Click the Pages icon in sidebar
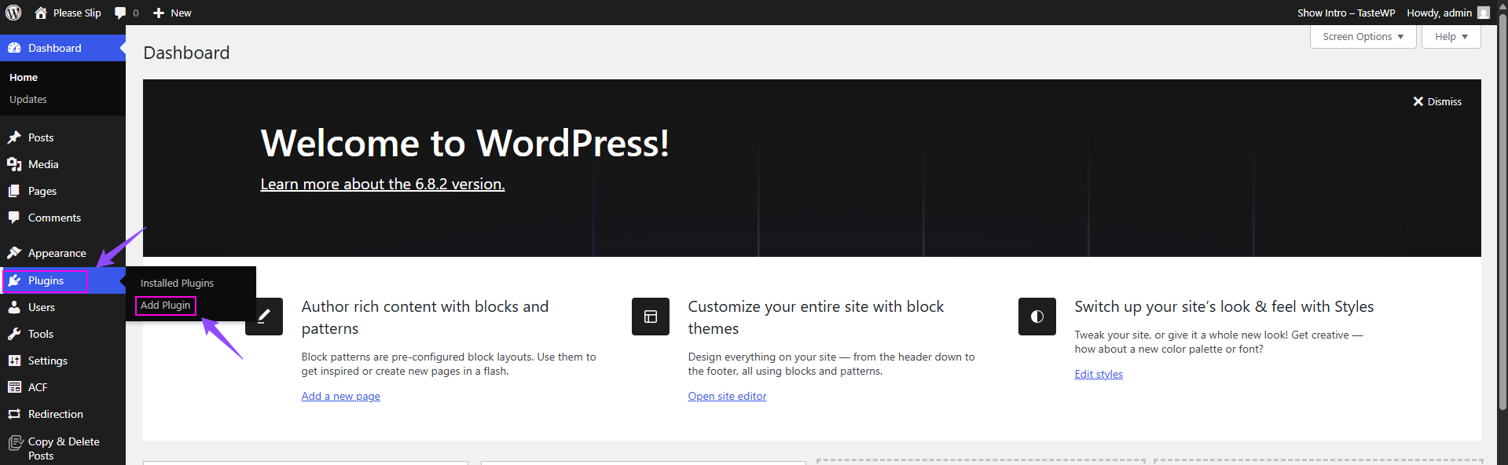 14,191
